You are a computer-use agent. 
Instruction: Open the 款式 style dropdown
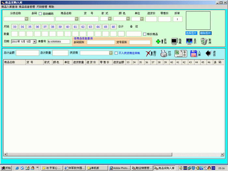coord(110,19)
